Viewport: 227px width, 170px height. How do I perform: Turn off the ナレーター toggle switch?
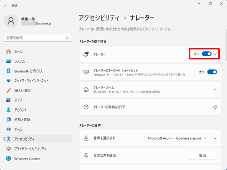click(x=207, y=54)
